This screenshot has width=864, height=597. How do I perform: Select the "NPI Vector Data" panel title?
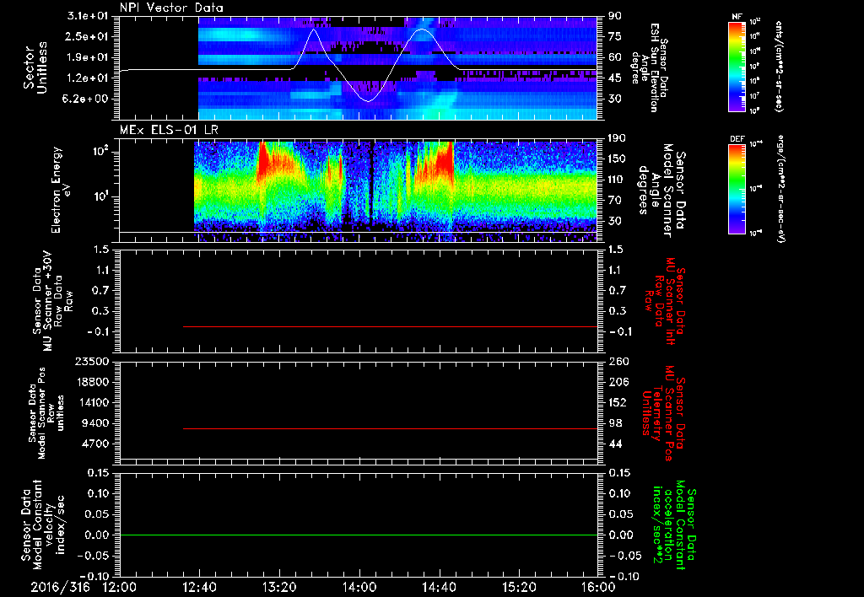(x=171, y=8)
